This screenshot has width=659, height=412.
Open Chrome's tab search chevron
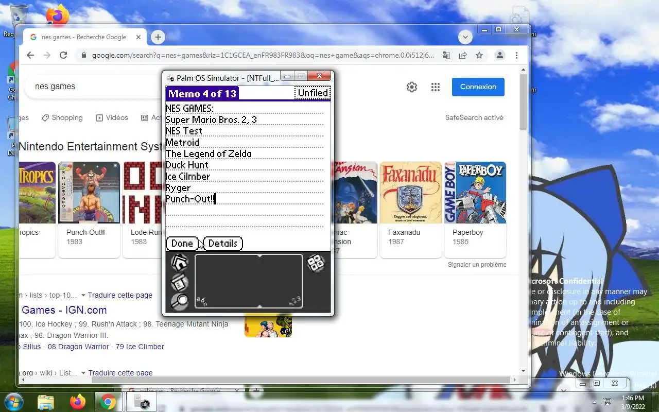point(465,37)
